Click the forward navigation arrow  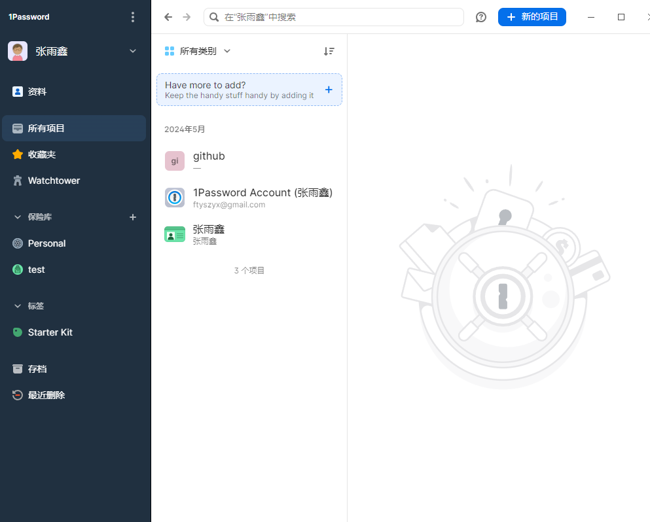click(x=187, y=17)
